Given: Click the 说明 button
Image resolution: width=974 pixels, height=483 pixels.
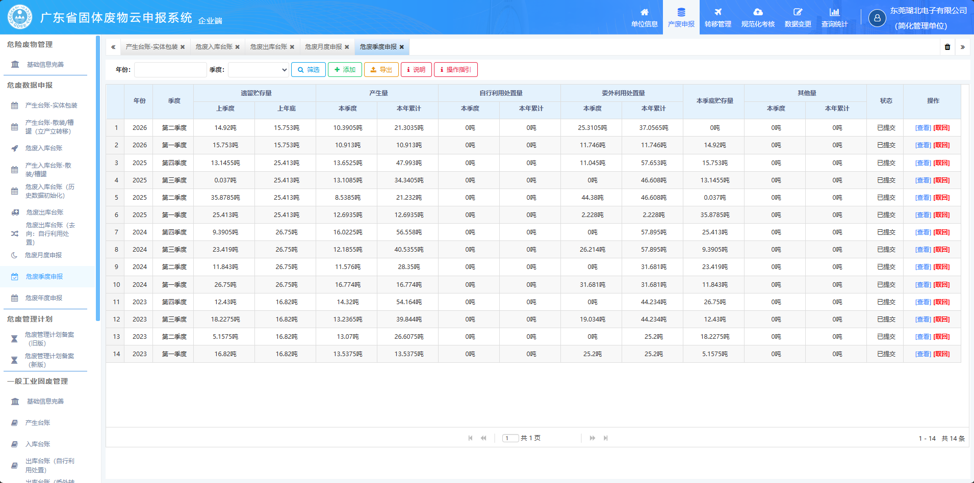Looking at the screenshot, I should [x=416, y=70].
